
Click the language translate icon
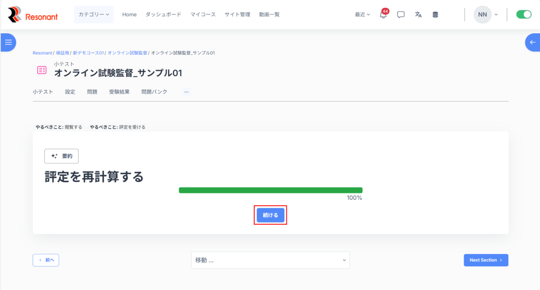click(418, 15)
